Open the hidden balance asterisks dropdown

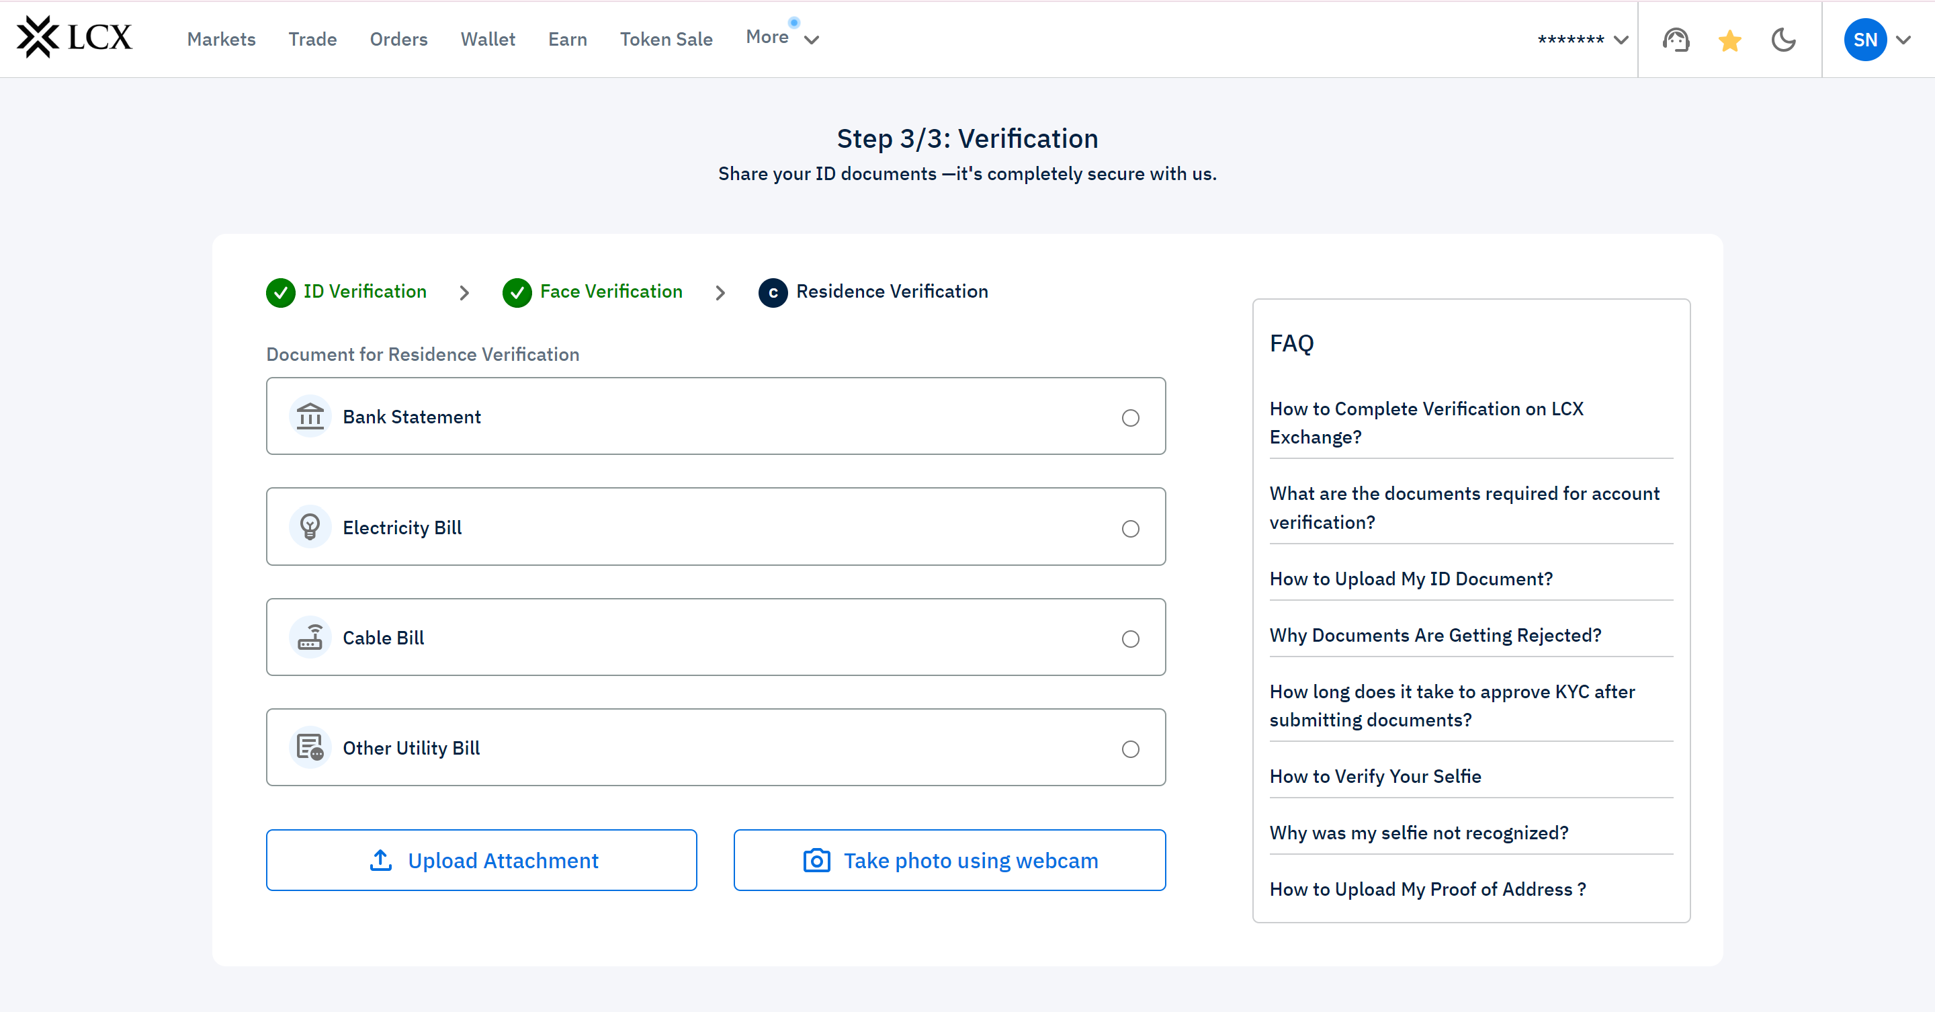click(x=1581, y=40)
